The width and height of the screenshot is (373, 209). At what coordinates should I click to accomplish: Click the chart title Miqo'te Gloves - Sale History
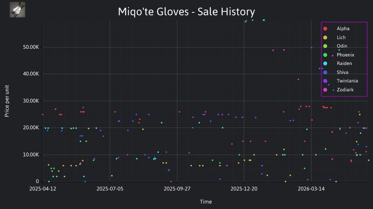[186, 12]
